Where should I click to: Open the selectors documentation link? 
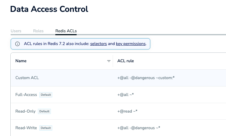pyautogui.click(x=98, y=44)
